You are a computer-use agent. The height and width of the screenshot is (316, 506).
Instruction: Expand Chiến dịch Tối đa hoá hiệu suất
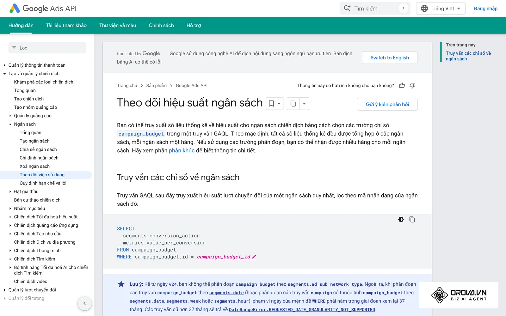tap(10, 217)
